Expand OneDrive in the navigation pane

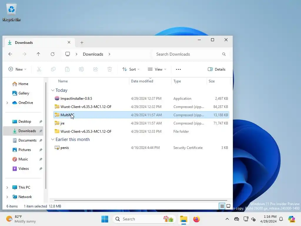pyautogui.click(x=7, y=103)
